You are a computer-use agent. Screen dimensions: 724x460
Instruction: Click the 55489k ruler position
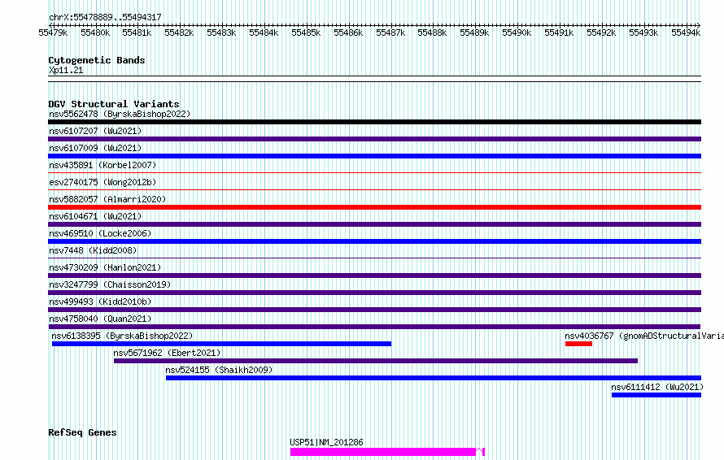(474, 33)
